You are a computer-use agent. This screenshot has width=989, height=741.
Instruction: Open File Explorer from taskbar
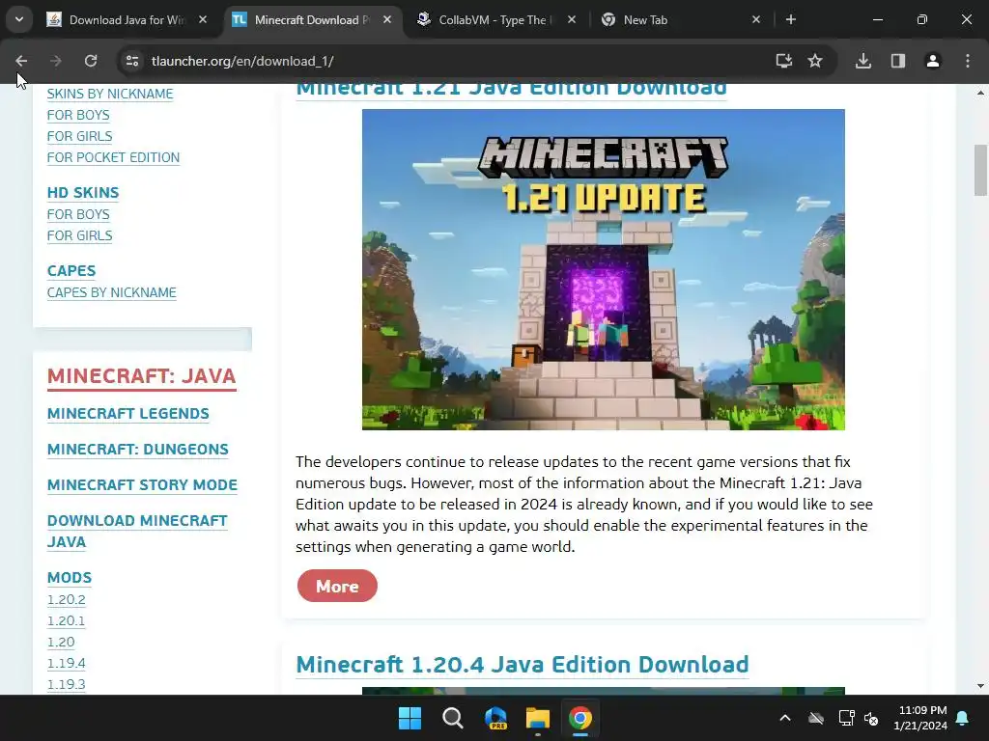click(538, 718)
